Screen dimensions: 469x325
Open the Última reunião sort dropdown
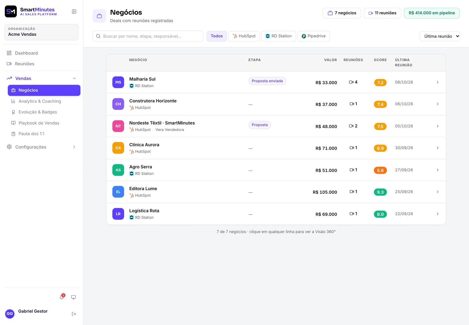coord(440,36)
